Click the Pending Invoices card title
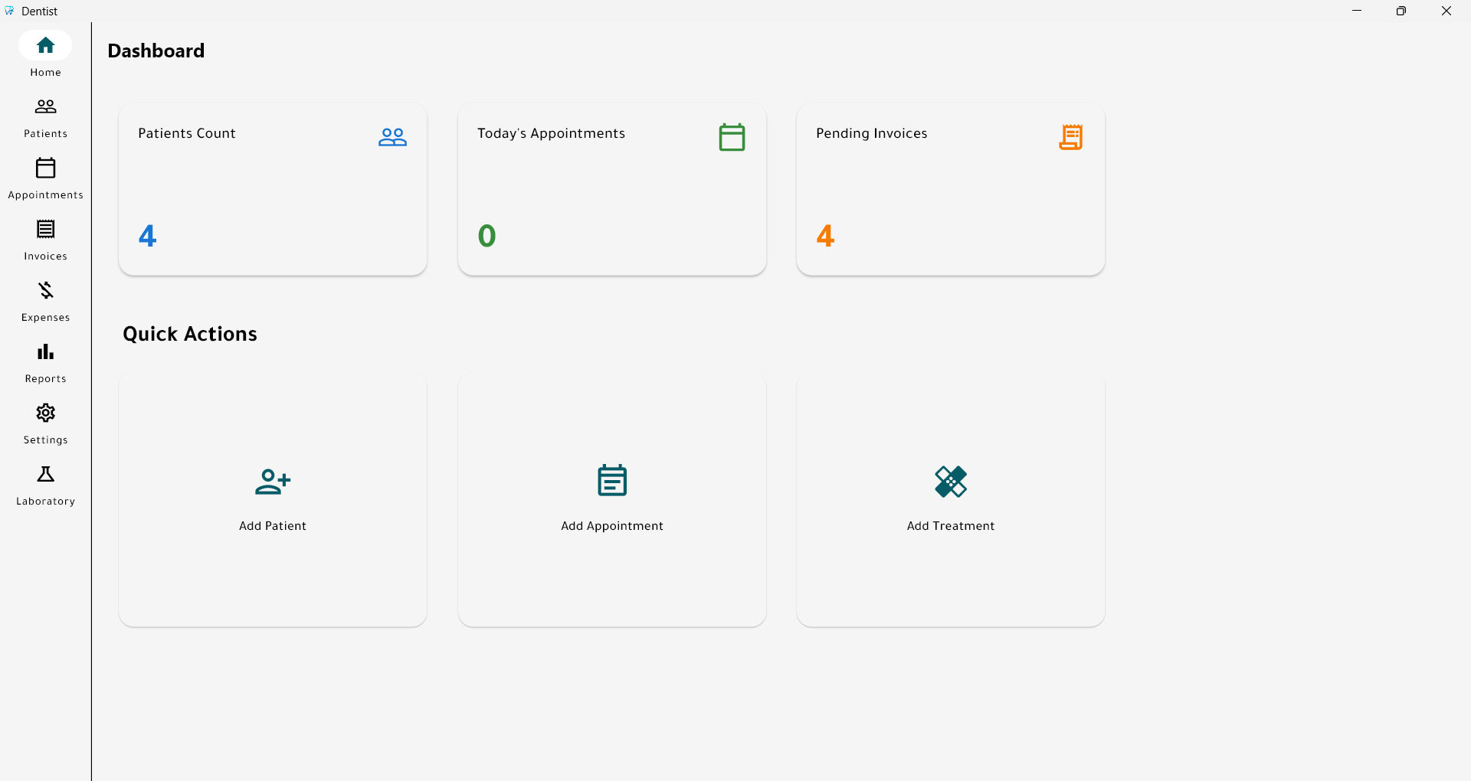The image size is (1471, 781). [871, 133]
